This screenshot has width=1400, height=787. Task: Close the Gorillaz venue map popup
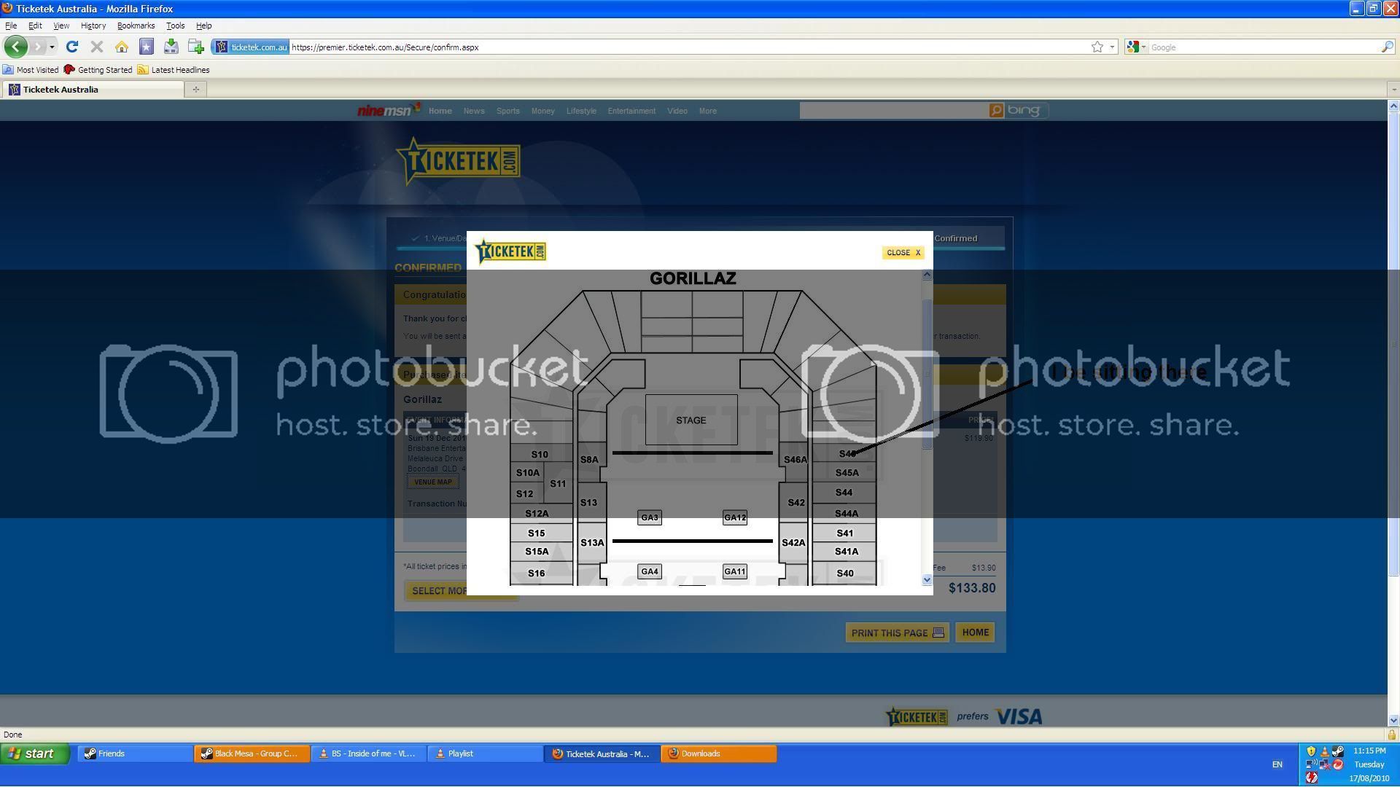[903, 253]
